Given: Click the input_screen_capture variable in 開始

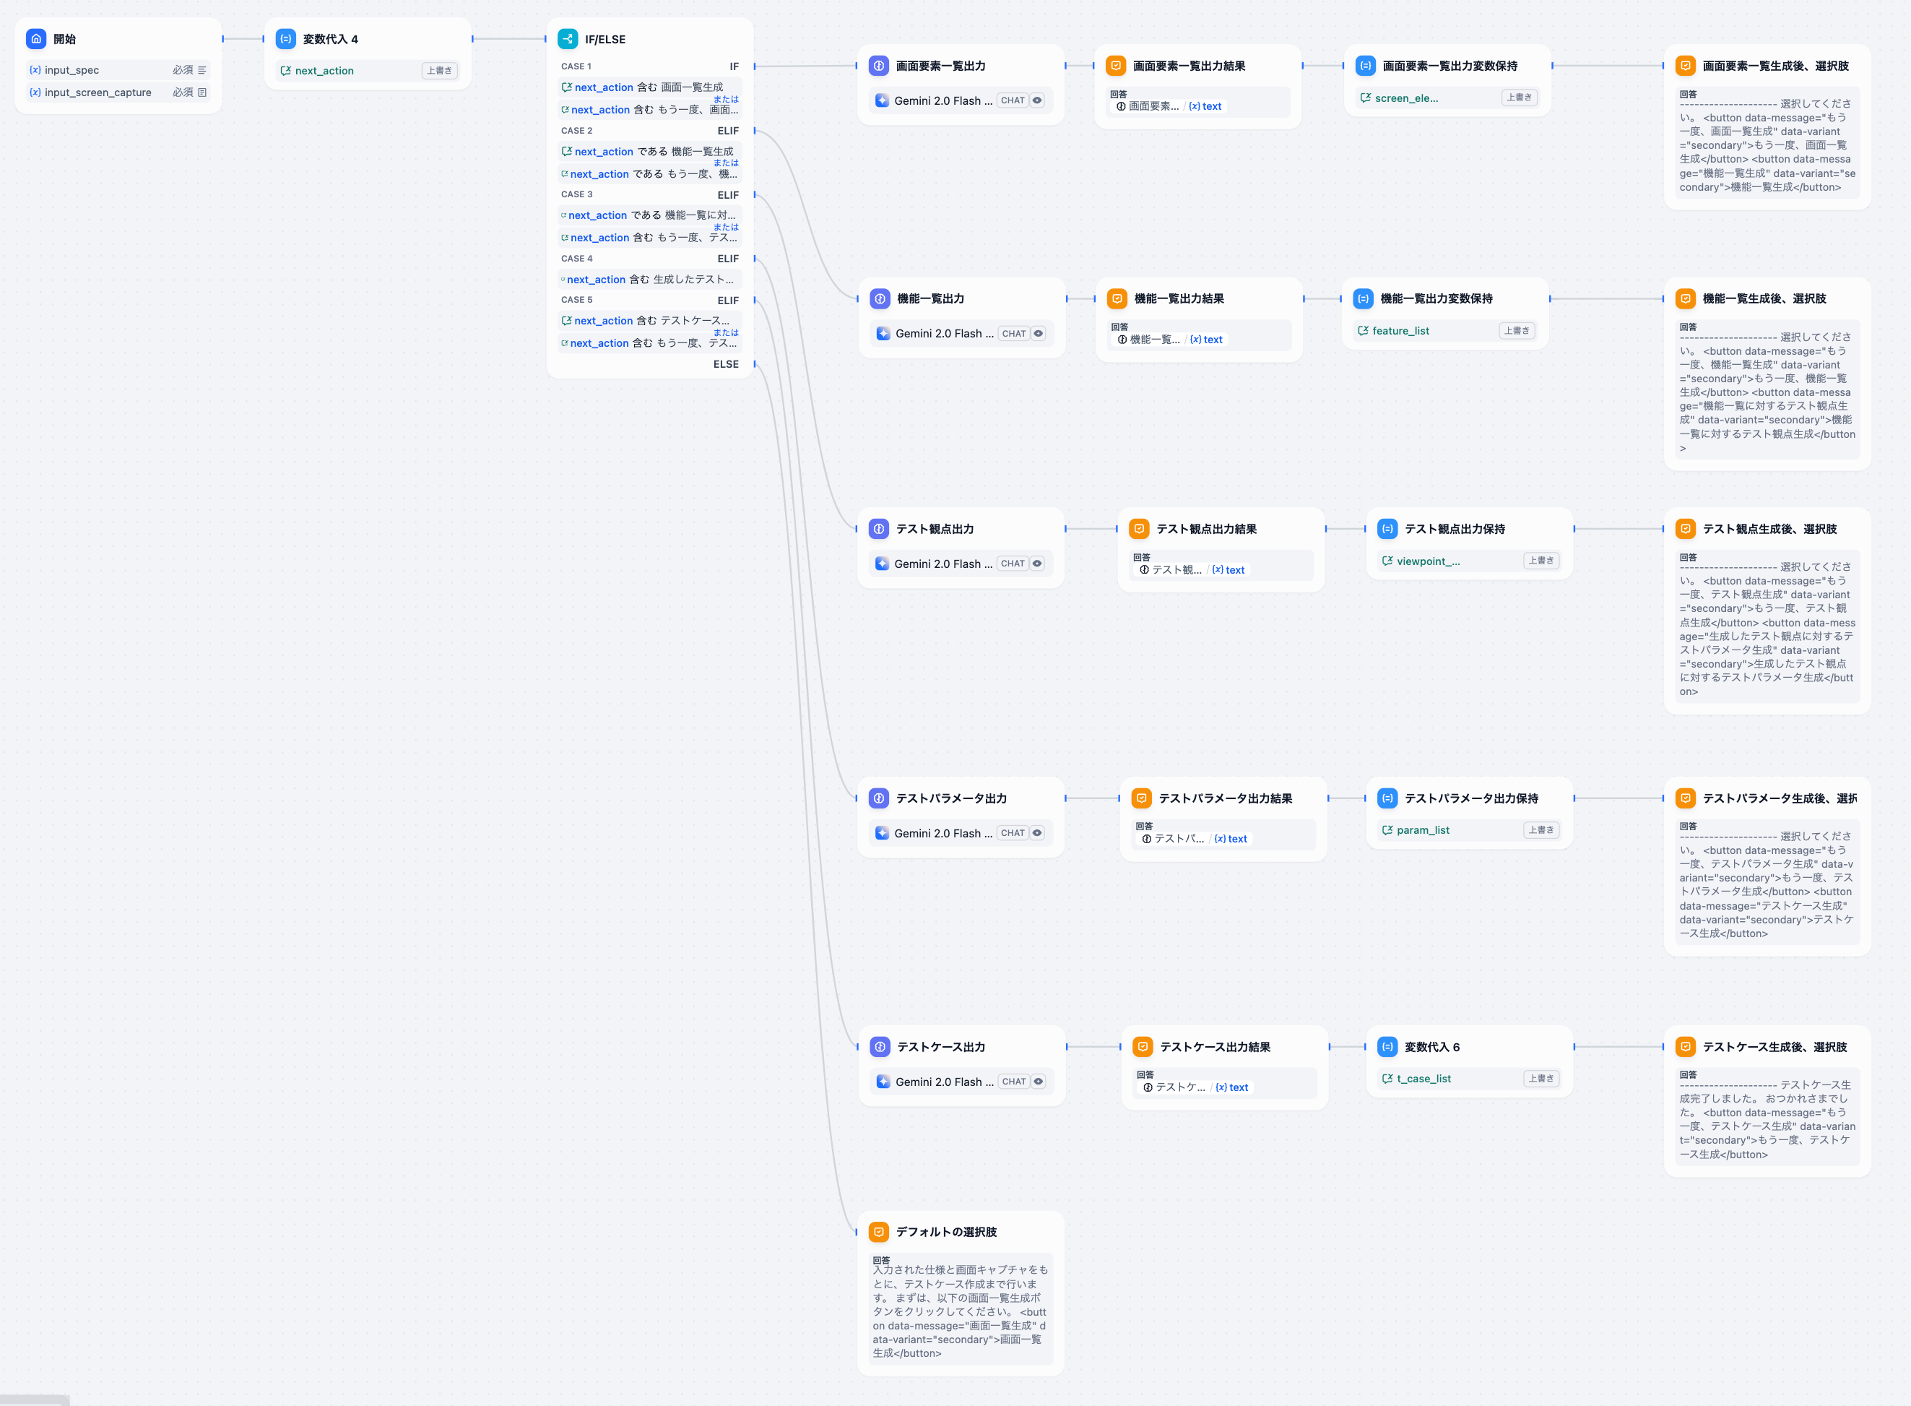Looking at the screenshot, I should pyautogui.click(x=97, y=92).
